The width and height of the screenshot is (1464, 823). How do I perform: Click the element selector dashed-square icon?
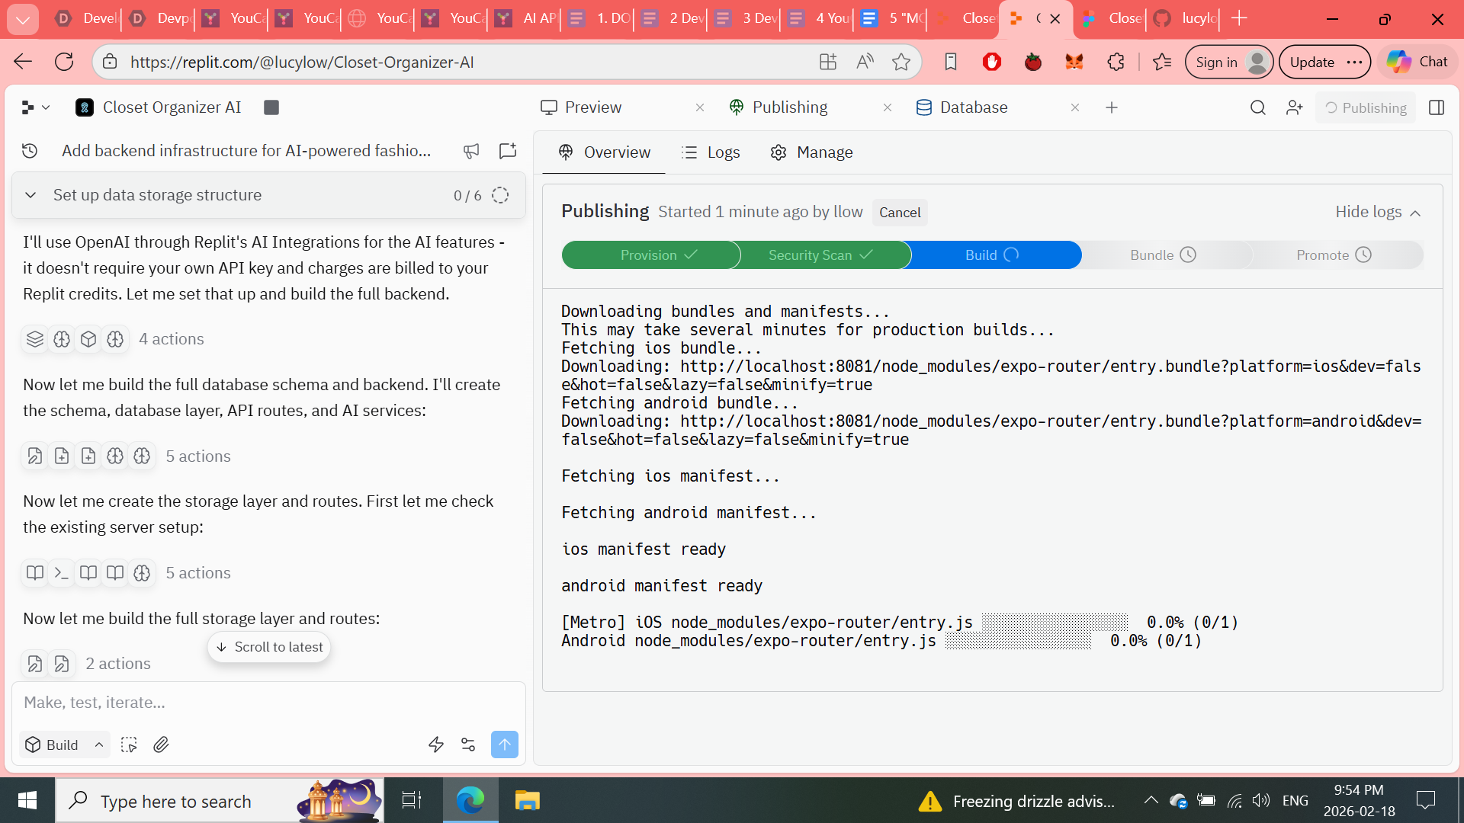point(129,745)
